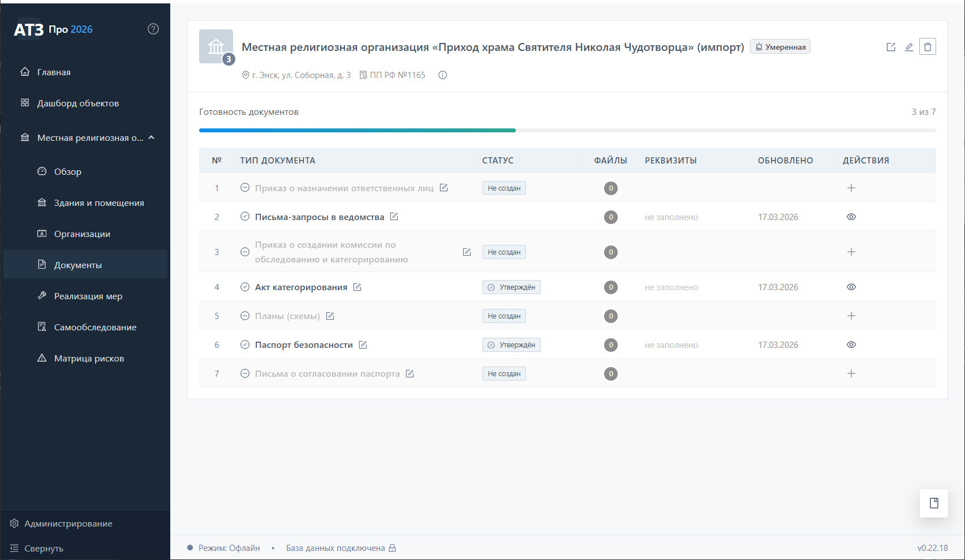Edit Паспорт безопасности title icon
The image size is (965, 560).
coord(363,344)
